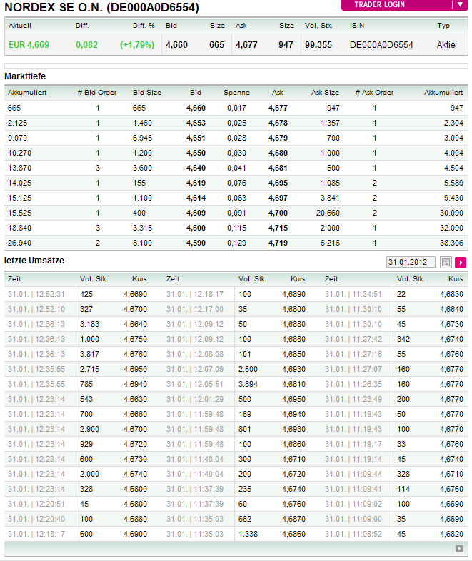Click the pink arrow next to date
Viewport: 472px width, 561px height.
pos(461,262)
